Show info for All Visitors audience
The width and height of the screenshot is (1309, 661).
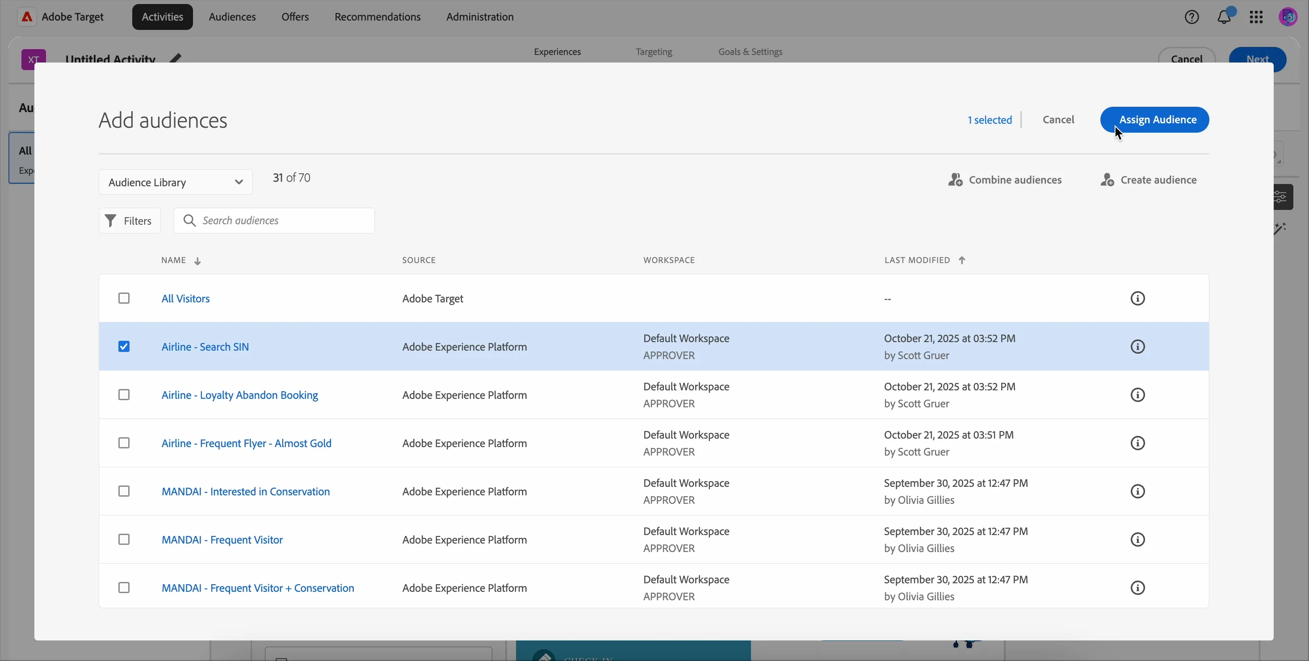[1138, 298]
